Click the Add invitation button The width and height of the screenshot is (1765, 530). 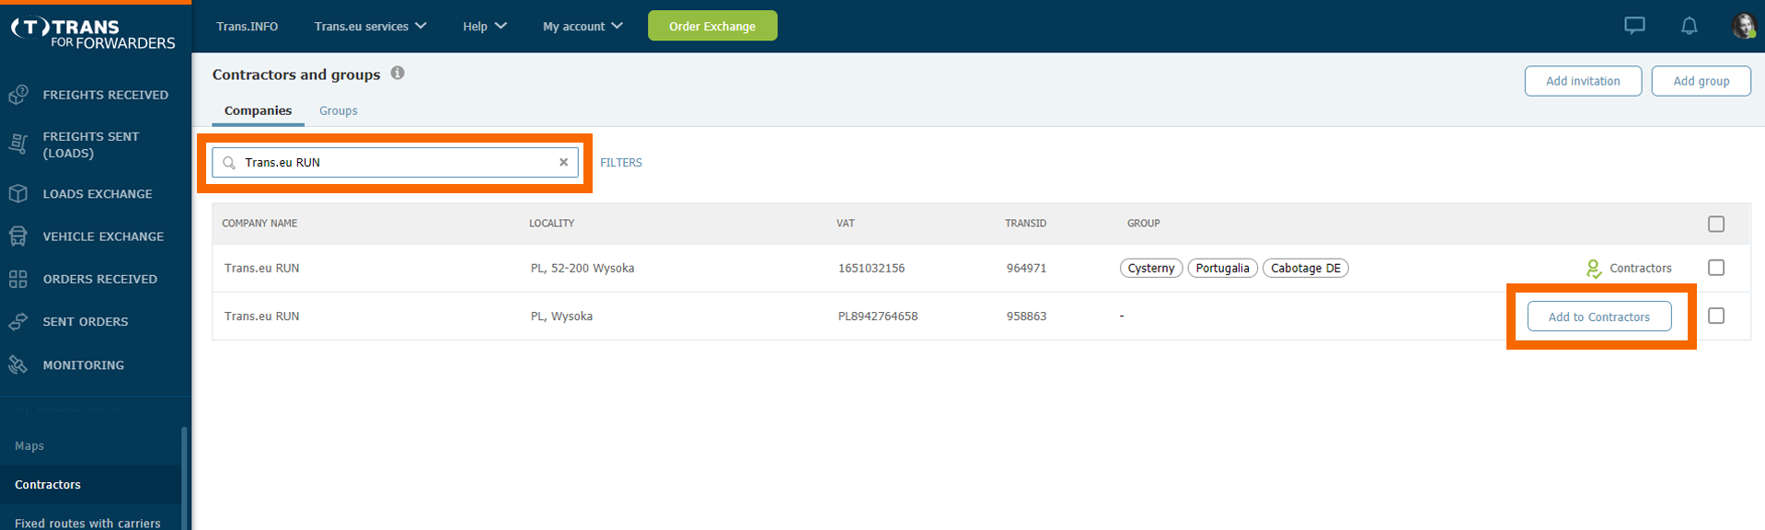tap(1583, 81)
